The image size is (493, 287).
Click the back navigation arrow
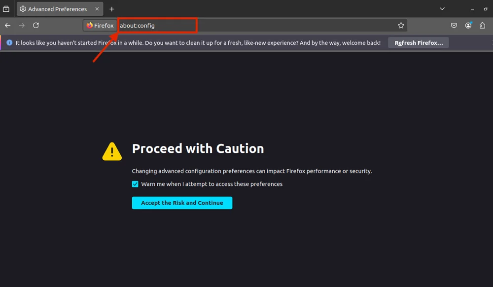pos(7,25)
